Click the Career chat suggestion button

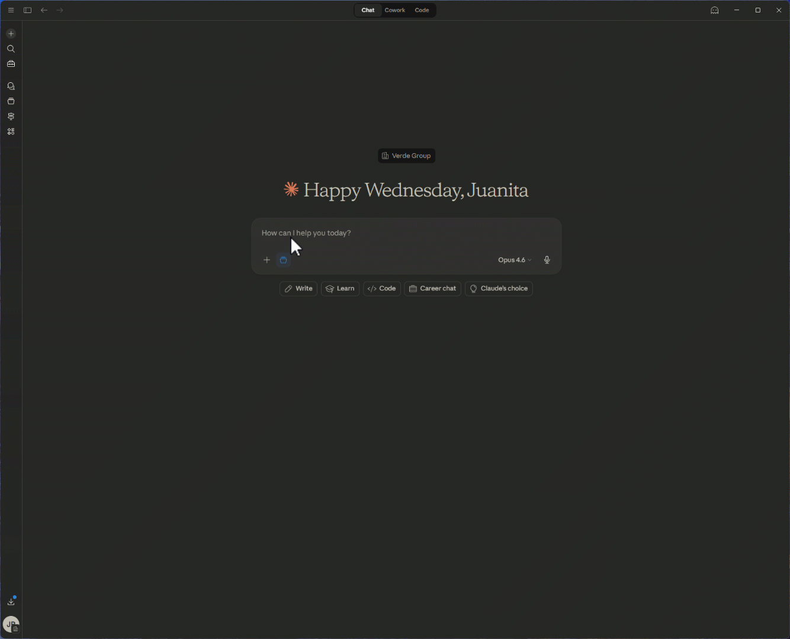pos(432,289)
